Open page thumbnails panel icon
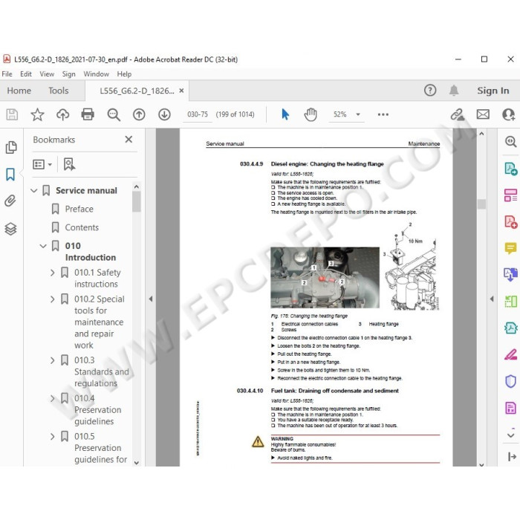This screenshot has height=520, width=520. click(11, 148)
